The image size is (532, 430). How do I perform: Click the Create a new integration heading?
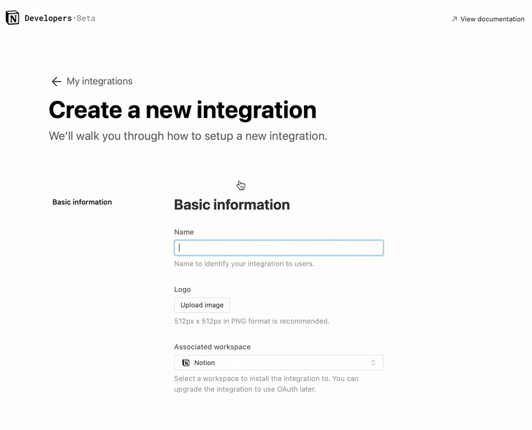click(x=182, y=110)
